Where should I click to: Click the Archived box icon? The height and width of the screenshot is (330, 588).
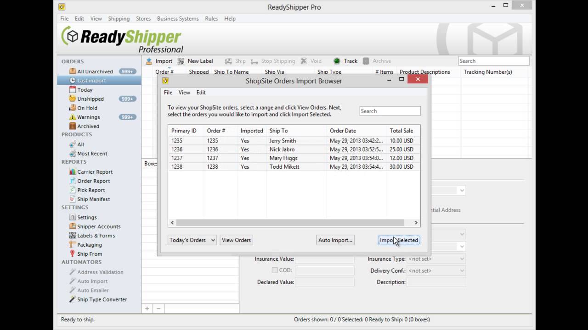[73, 126]
